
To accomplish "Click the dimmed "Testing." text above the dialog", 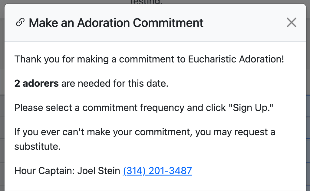I will coord(146,2).
